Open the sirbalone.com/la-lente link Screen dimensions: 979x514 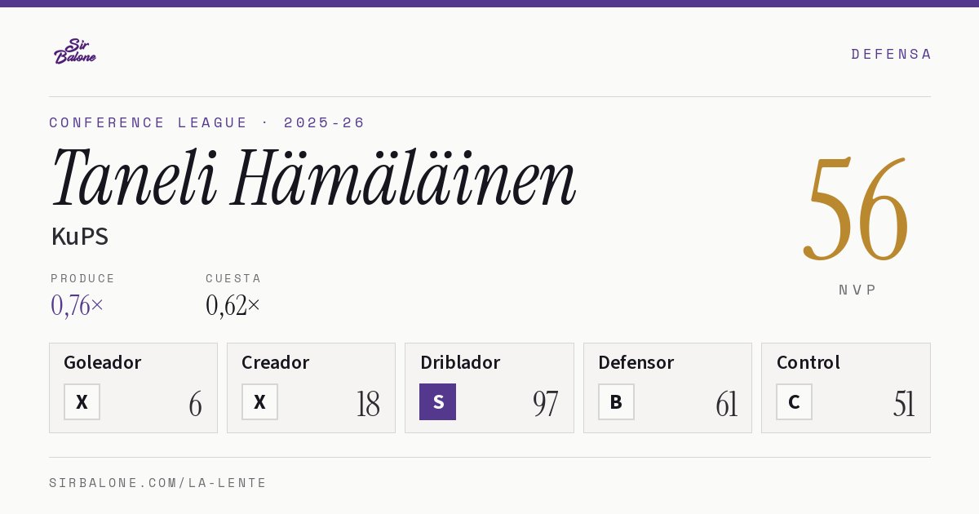[x=158, y=483]
